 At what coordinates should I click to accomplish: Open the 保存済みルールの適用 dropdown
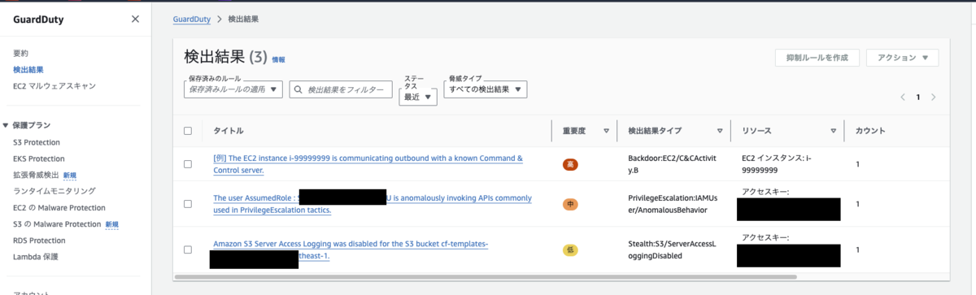click(233, 89)
